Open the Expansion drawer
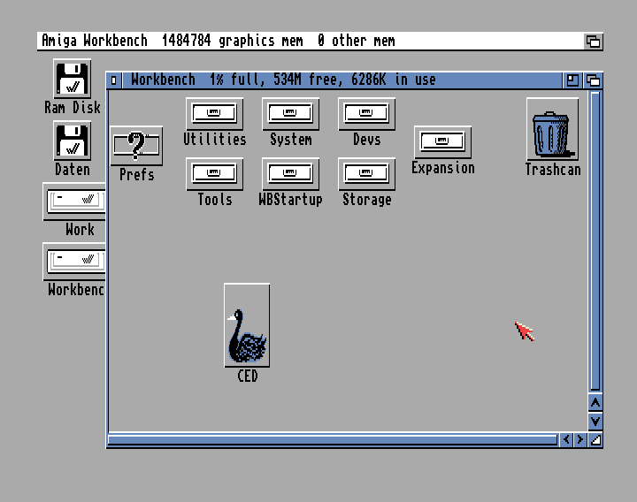 (x=442, y=142)
